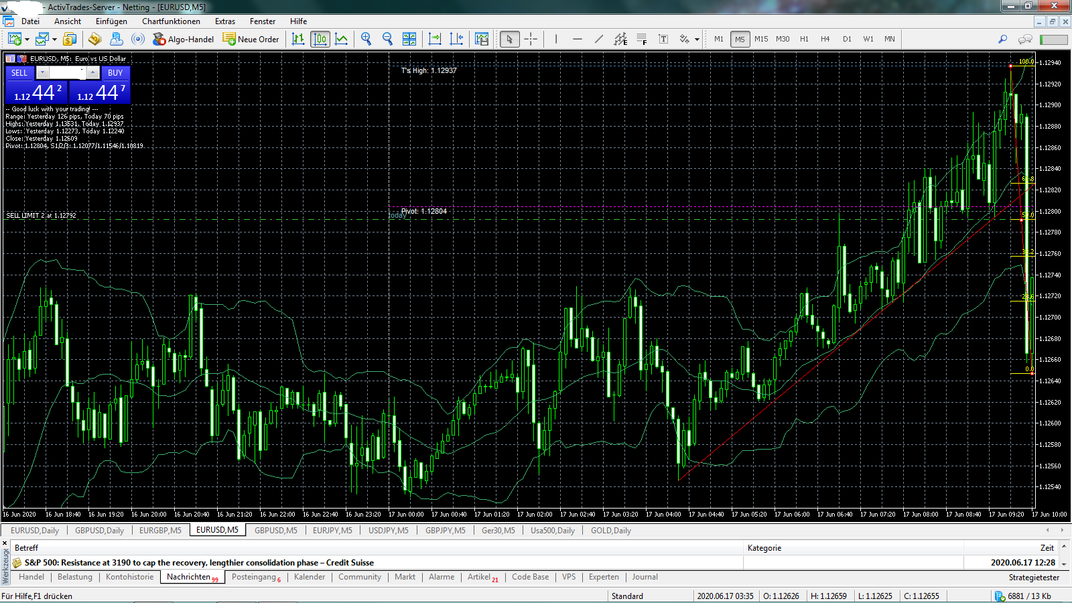Open the tile windows grid icon
The width and height of the screenshot is (1072, 603).
[409, 39]
